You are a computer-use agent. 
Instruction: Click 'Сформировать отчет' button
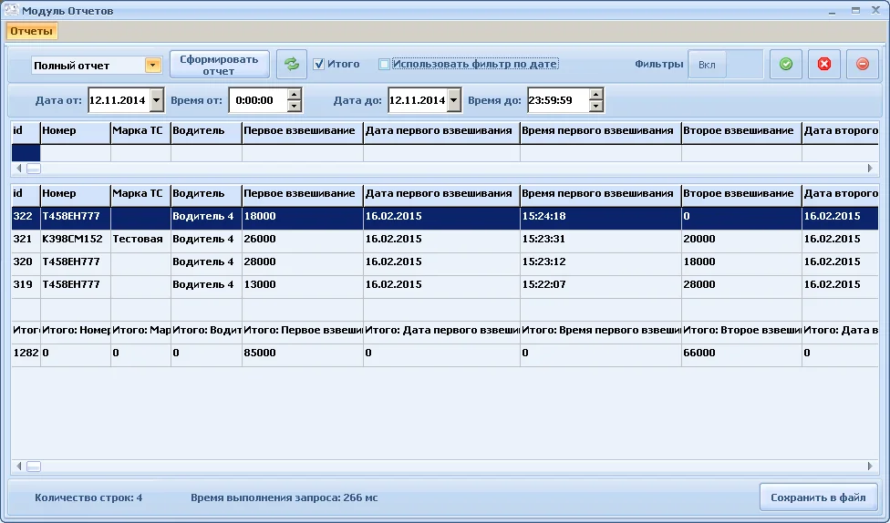coord(219,65)
